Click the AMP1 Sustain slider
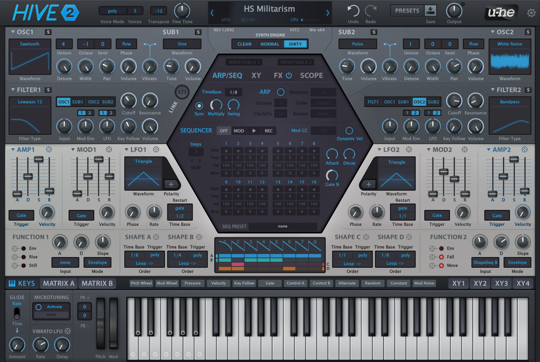 [39, 159]
